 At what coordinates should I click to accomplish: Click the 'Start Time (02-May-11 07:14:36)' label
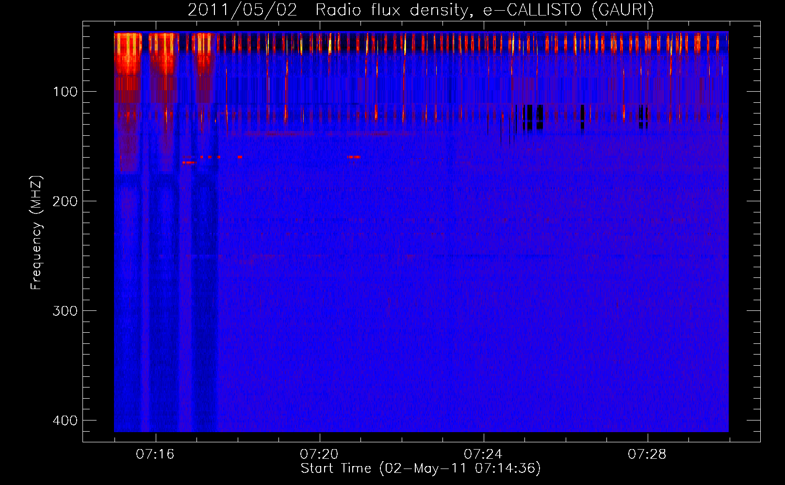click(421, 469)
